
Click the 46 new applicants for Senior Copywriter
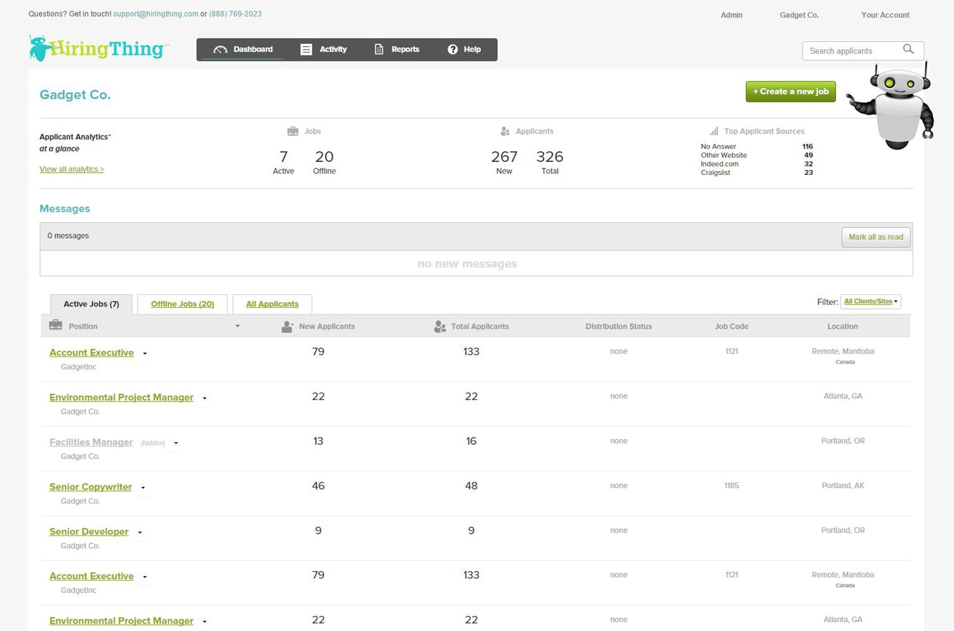pos(318,486)
